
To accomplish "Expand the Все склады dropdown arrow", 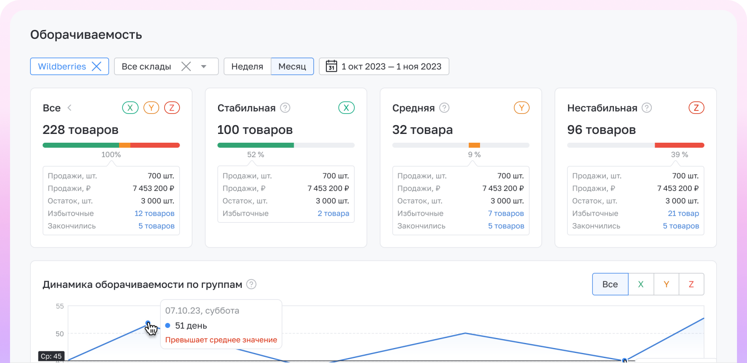I will pos(204,66).
